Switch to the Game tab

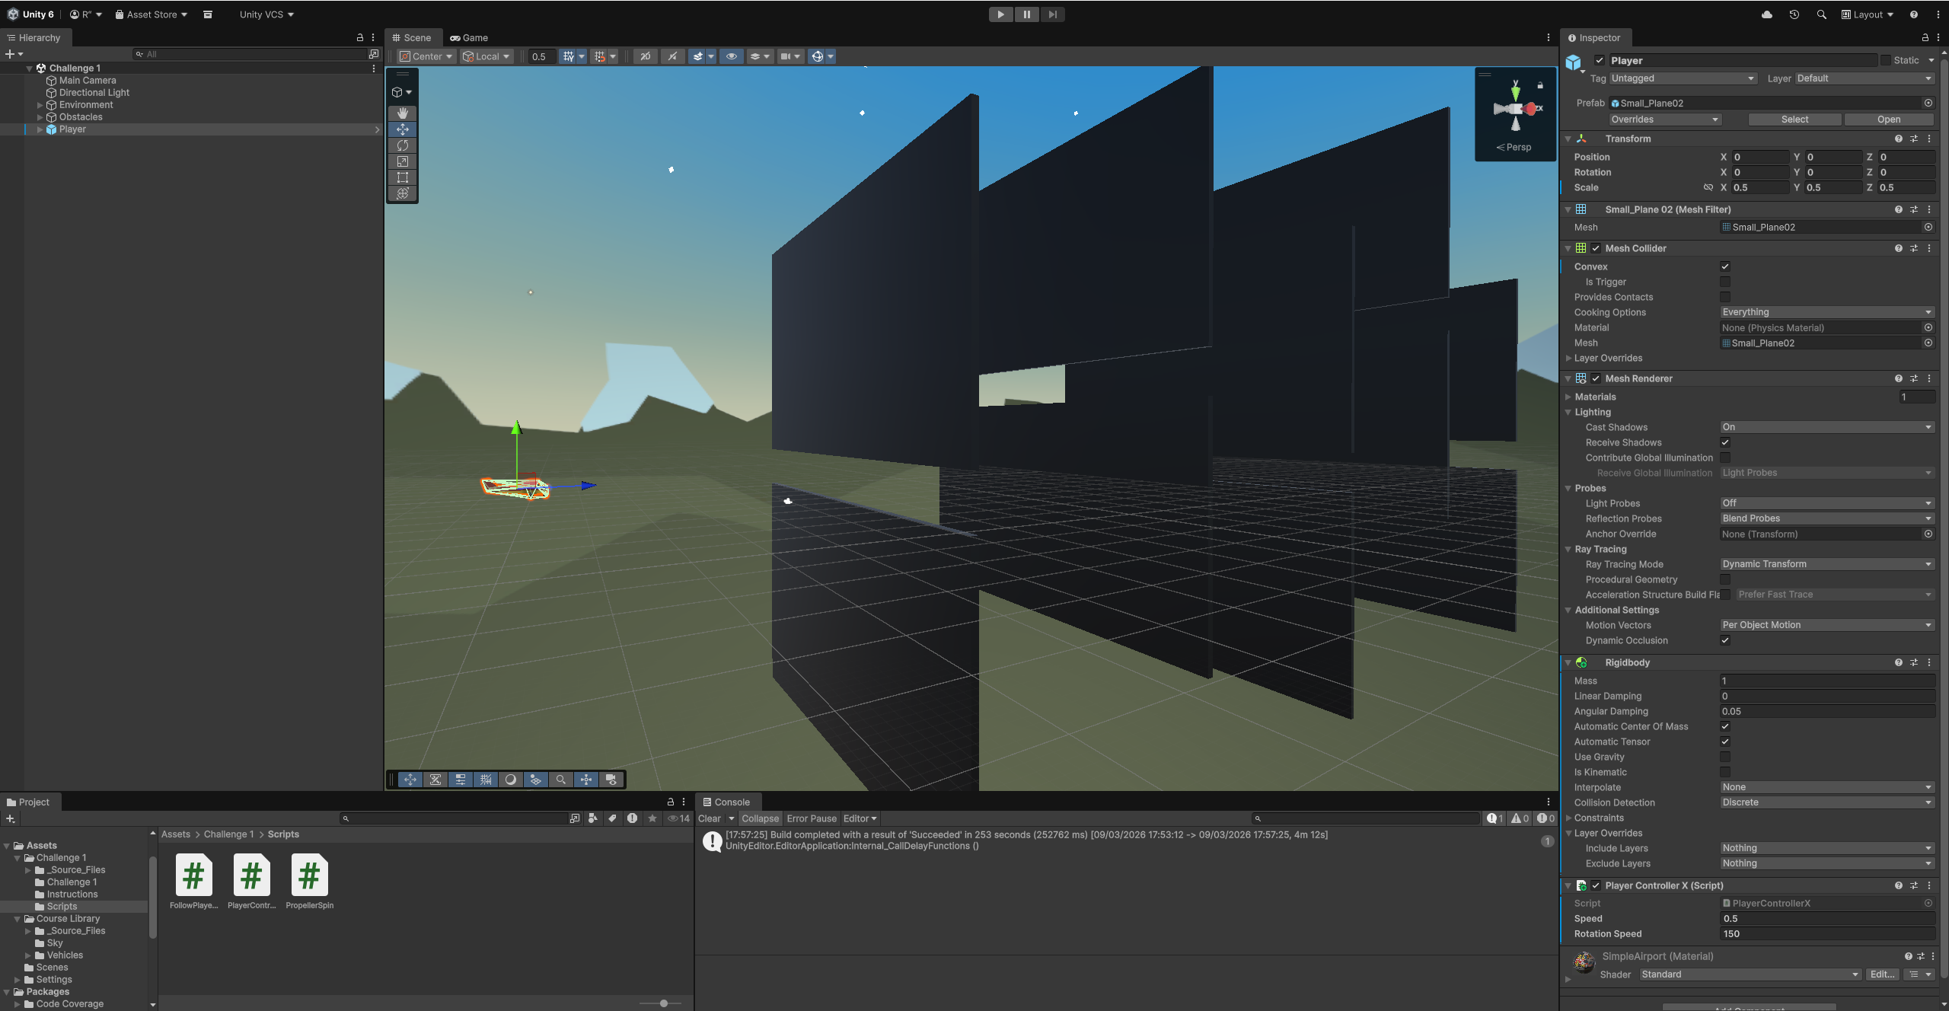(x=469, y=37)
